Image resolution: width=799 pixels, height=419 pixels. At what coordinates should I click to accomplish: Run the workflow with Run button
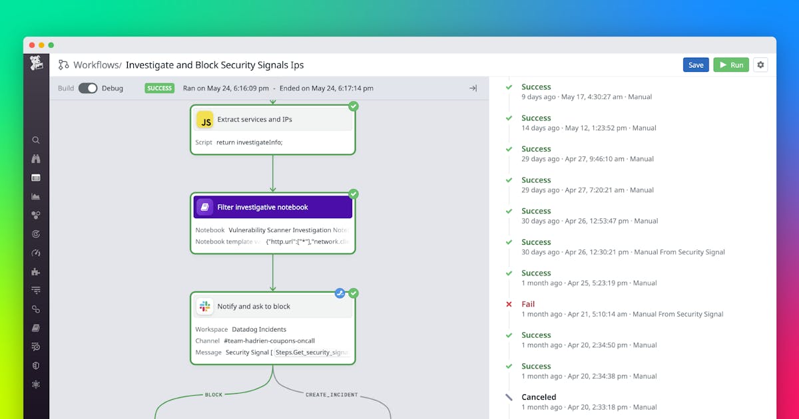(x=731, y=65)
